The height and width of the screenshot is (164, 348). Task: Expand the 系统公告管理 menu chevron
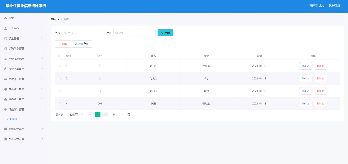(x=42, y=139)
